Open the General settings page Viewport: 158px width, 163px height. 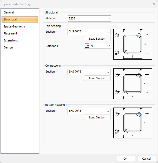(x=9, y=12)
